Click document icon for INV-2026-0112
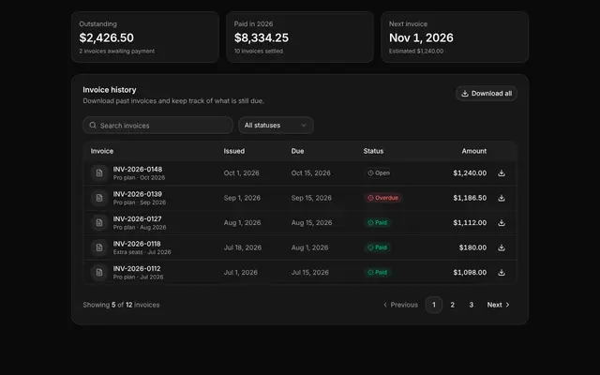This screenshot has height=375, width=600. [99, 273]
